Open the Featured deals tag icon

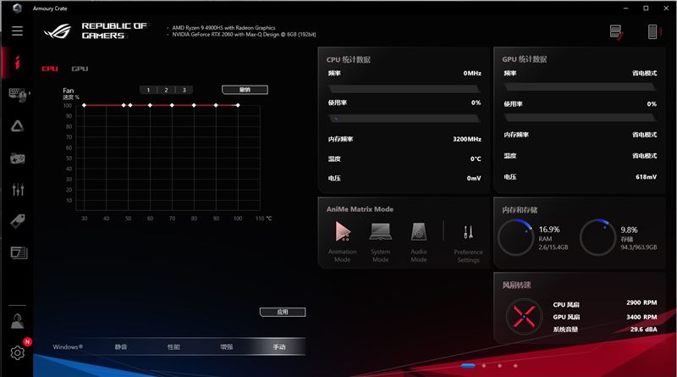[18, 221]
